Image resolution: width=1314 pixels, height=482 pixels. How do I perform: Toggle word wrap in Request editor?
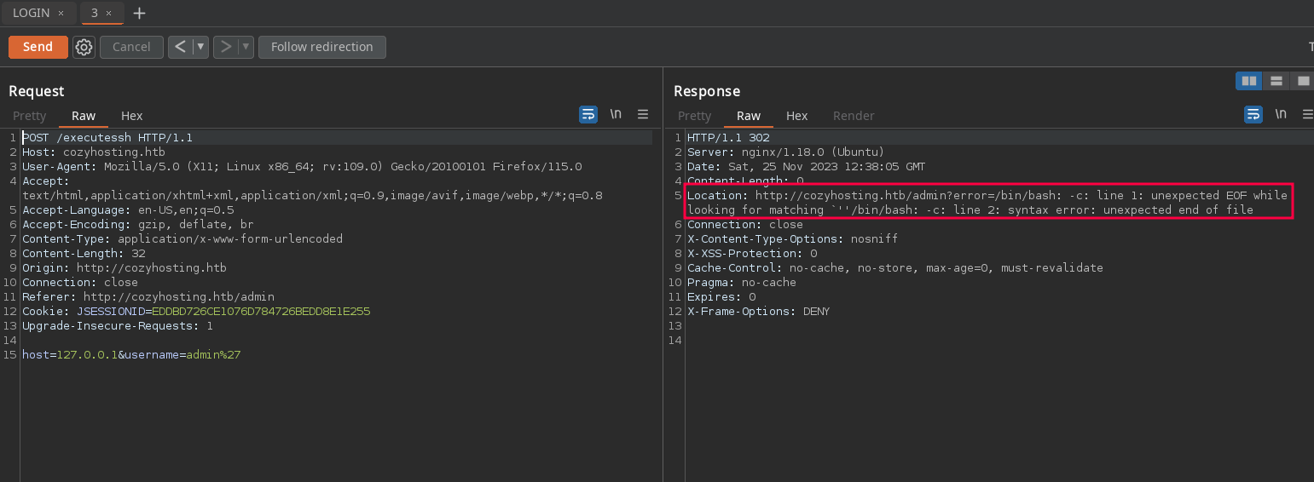click(x=588, y=114)
